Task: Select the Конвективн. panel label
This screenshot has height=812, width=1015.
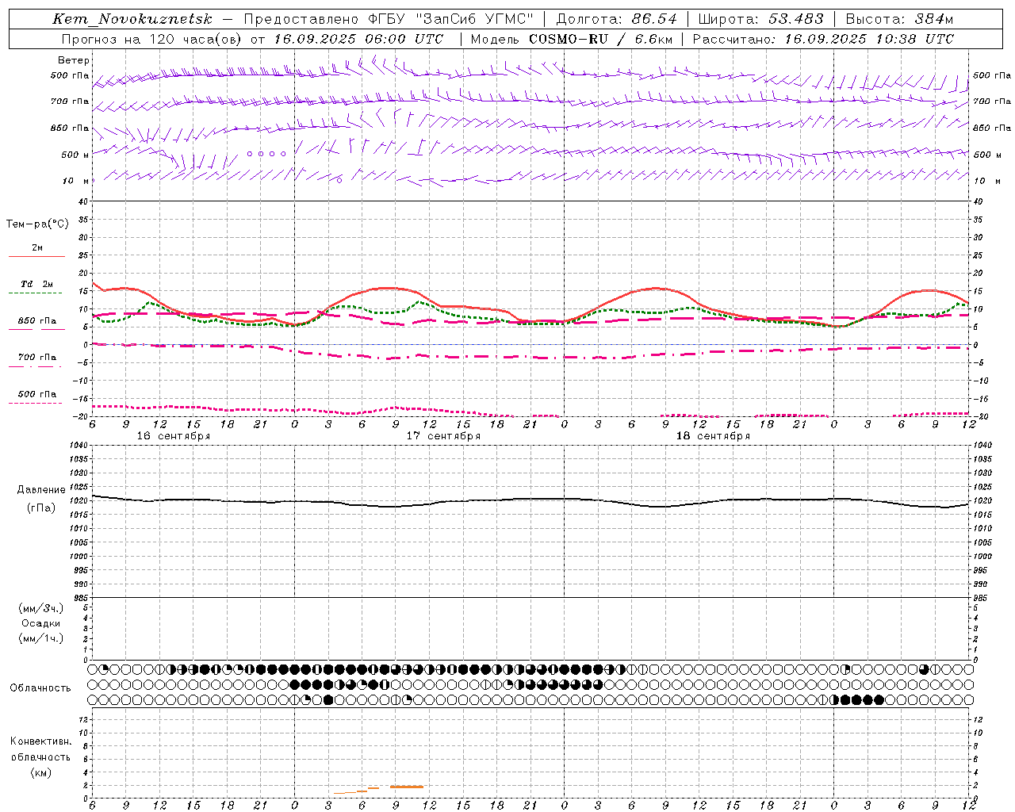Action: pos(40,741)
